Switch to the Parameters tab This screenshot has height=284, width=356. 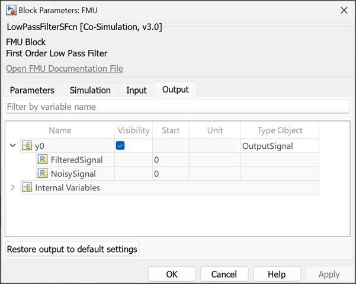coord(32,90)
